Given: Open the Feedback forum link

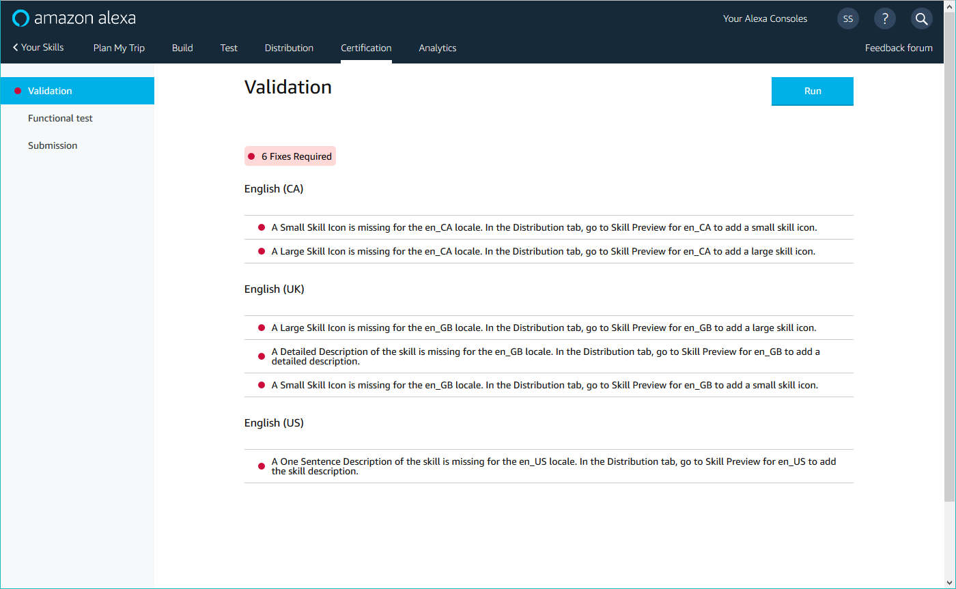Looking at the screenshot, I should pyautogui.click(x=899, y=48).
